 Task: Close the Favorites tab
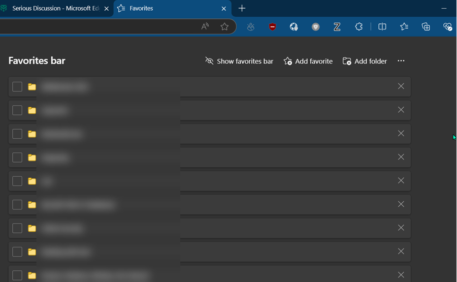pos(224,9)
